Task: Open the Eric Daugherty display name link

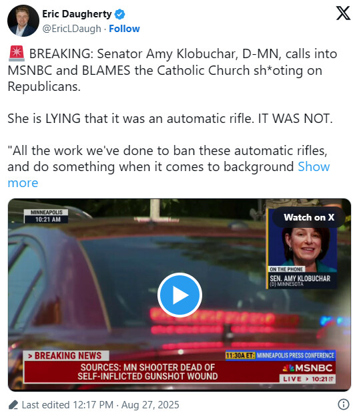Action: click(77, 14)
